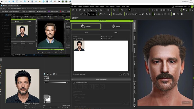Click the copy icon next to Headshot save icon

click(x=128, y=74)
